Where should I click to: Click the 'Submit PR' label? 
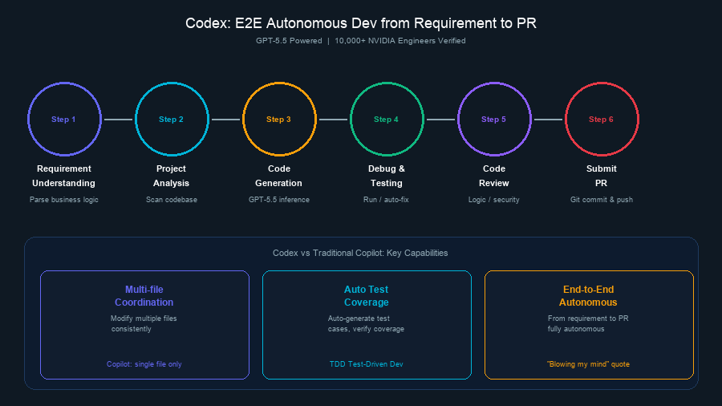point(602,176)
